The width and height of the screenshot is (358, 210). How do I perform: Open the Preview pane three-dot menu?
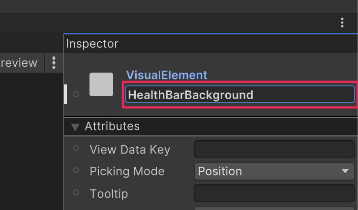(x=54, y=63)
